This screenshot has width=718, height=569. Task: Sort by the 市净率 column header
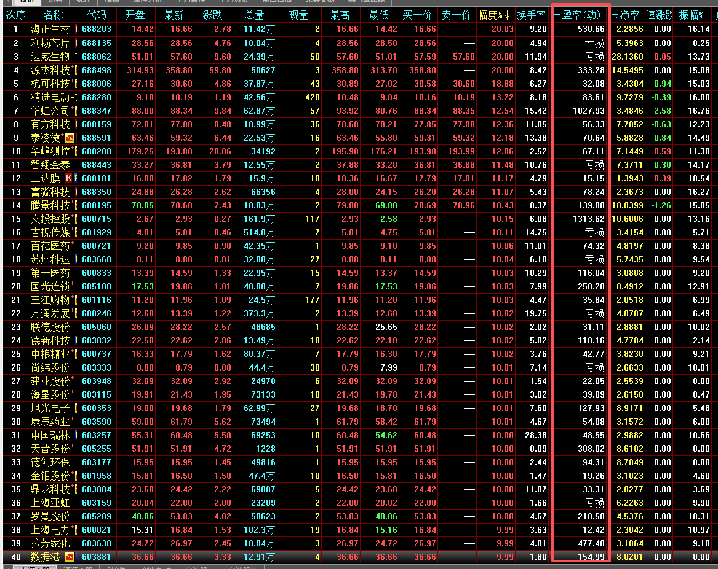pyautogui.click(x=625, y=15)
